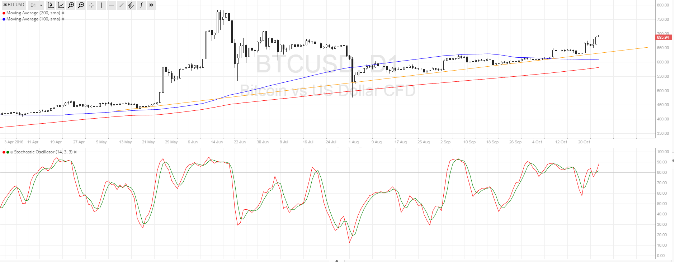Remove the Moving Average (100, sma) indicator
Screen dimensions: 675x262
click(x=63, y=19)
